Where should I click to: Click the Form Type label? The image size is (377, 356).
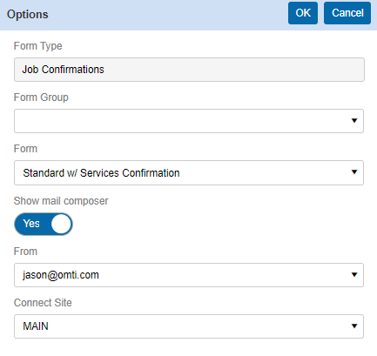[38, 46]
